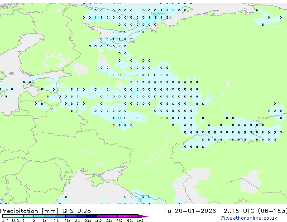Open the weatheronline.co.uk link

pyautogui.click(x=249, y=218)
